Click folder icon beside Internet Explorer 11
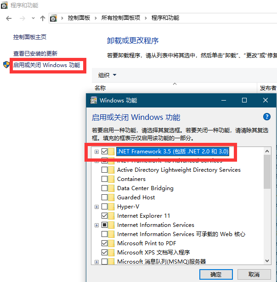277x282 pixels. [x=111, y=215]
